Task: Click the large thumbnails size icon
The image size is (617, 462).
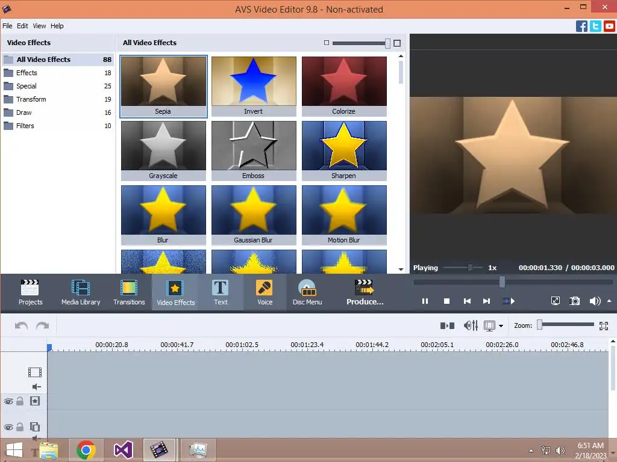Action: [x=397, y=43]
